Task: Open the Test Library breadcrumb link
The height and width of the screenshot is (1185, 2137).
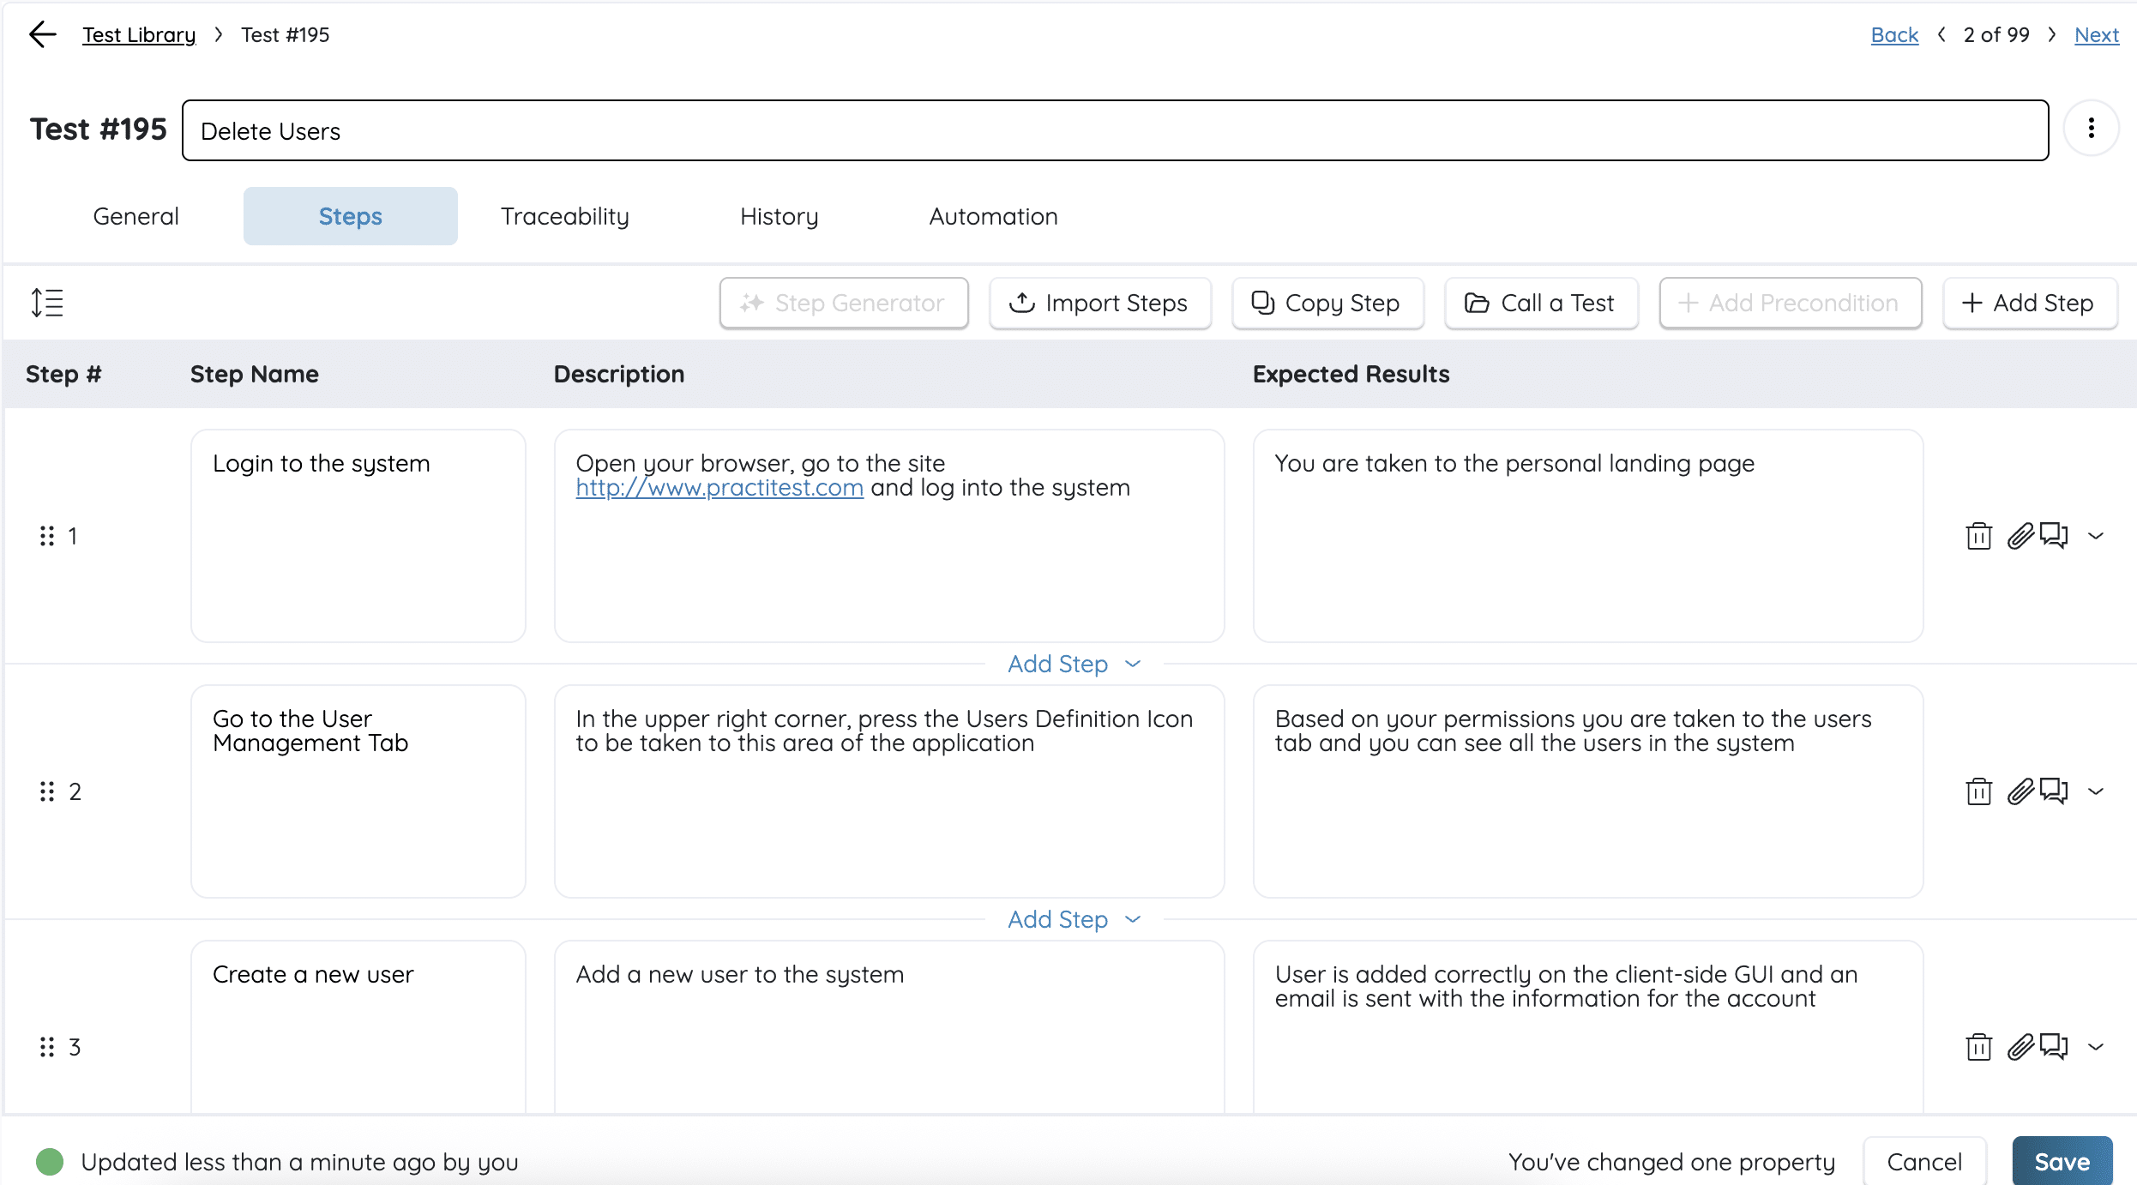Action: [139, 34]
